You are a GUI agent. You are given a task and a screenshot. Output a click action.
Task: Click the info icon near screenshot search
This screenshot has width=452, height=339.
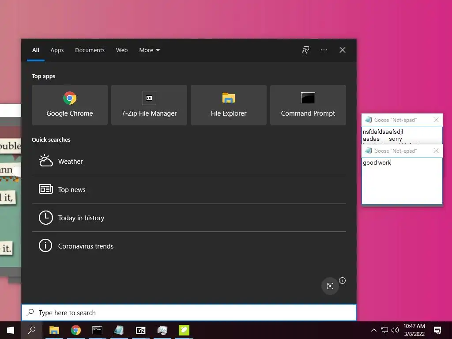pyautogui.click(x=342, y=280)
